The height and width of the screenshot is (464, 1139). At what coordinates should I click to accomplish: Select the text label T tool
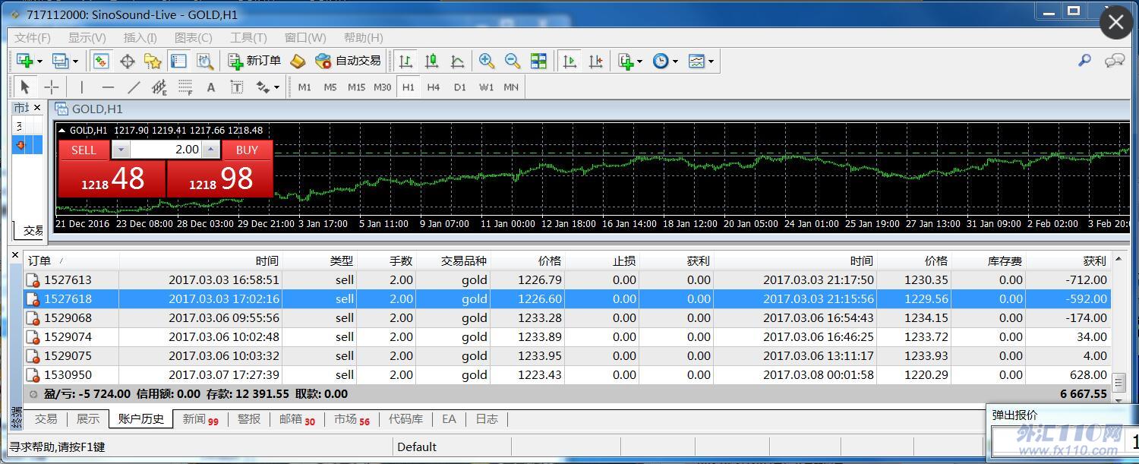(237, 87)
